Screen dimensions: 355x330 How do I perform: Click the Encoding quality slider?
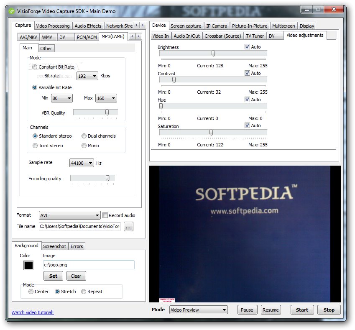[92, 178]
